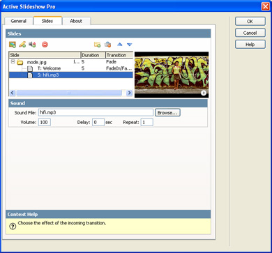Click the Sound File input field
The image size is (272, 253).
[96, 112]
